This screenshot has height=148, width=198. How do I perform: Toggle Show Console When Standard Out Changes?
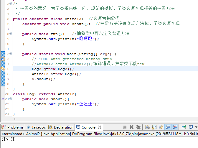coord(168,127)
